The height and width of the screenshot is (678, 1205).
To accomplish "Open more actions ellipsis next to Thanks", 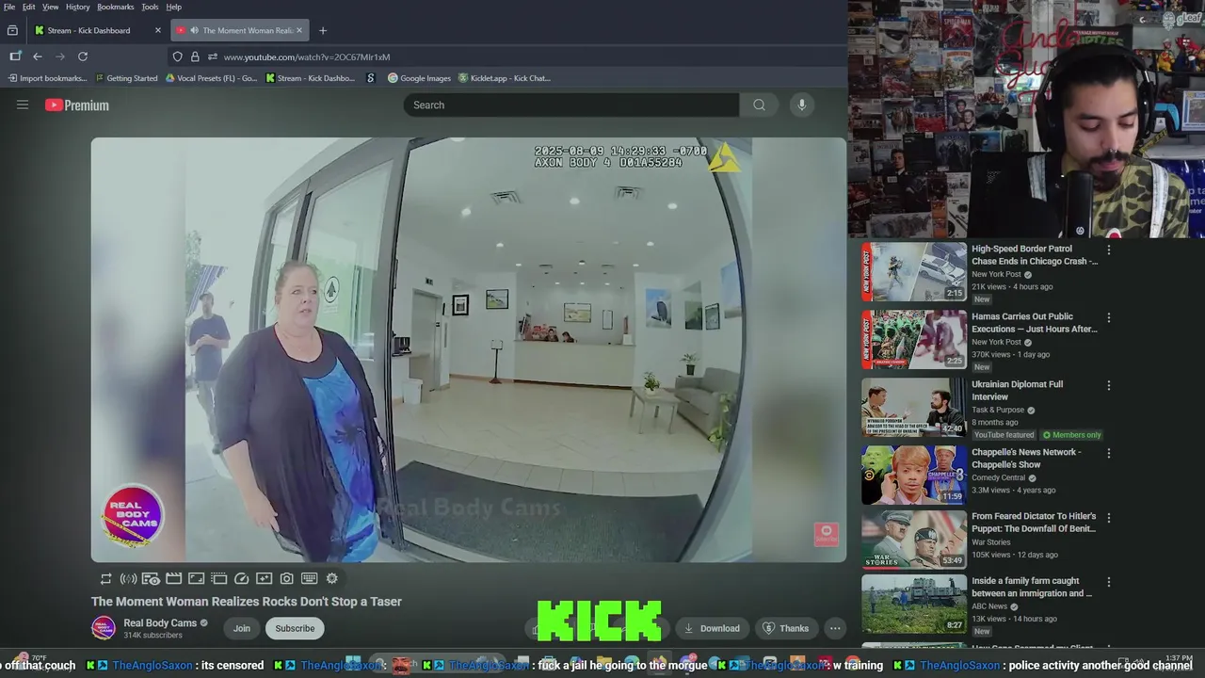I will (x=835, y=628).
